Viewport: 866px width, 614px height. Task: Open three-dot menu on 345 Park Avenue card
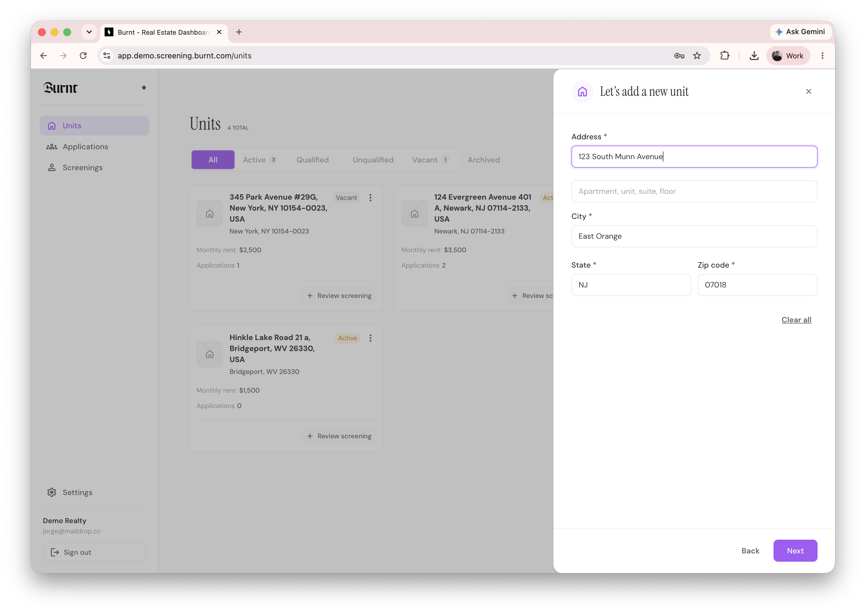click(371, 198)
